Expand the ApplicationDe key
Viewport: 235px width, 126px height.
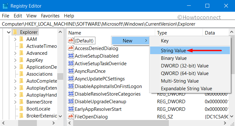[15, 67]
